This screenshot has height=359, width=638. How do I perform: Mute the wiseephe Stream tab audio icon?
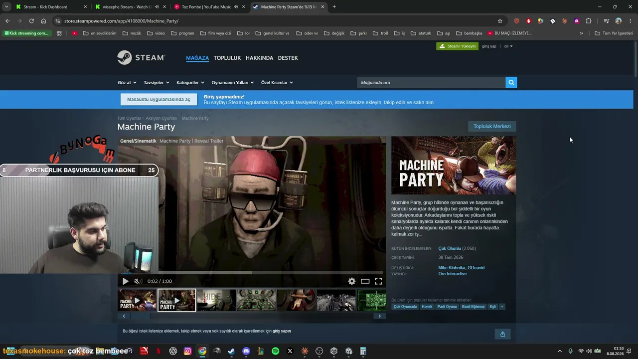157,7
